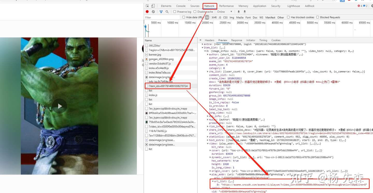Filter requests by JS type
Viewport: 373px width, 193px height.
pyautogui.click(x=220, y=18)
